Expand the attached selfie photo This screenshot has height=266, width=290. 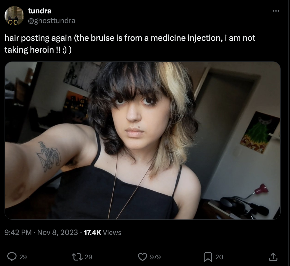(x=143, y=141)
